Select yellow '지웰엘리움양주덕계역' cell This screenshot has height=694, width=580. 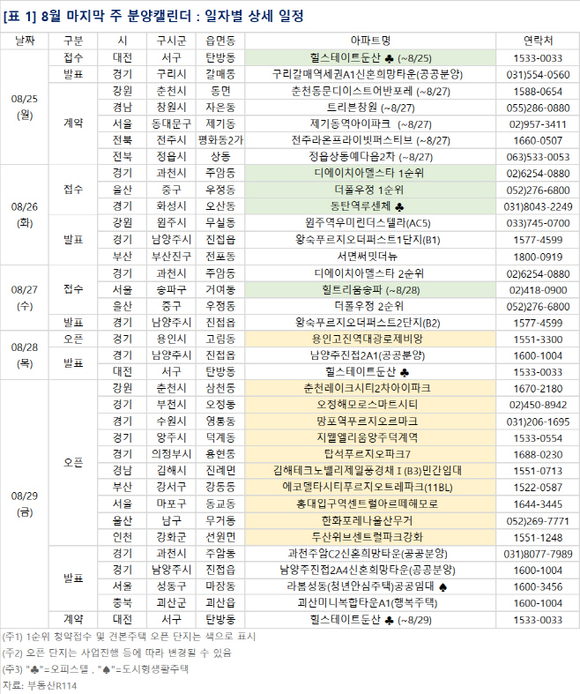(370, 437)
